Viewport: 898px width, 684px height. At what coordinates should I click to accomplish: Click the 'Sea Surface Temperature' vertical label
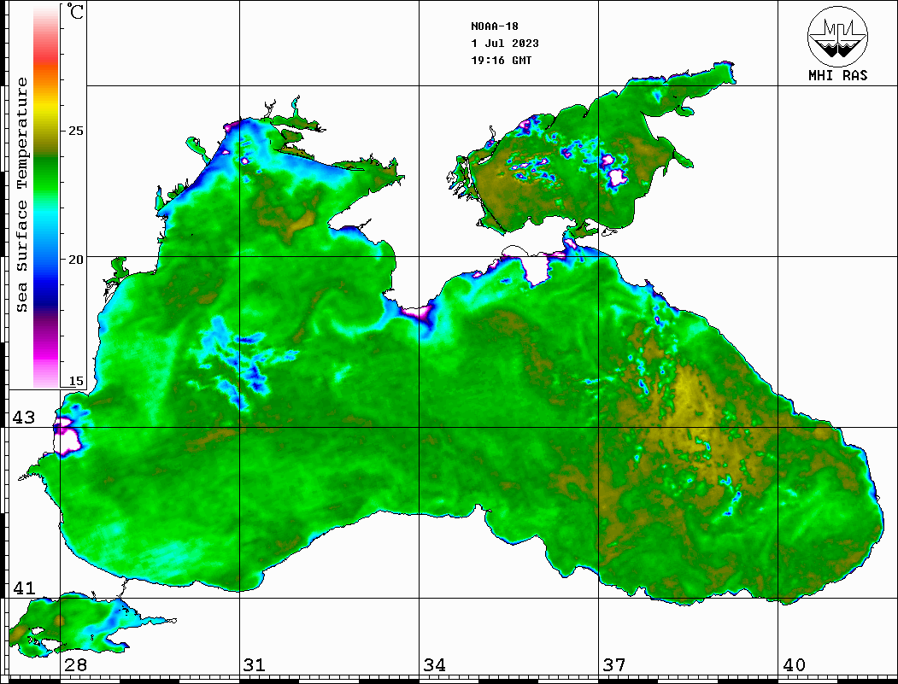click(x=21, y=196)
